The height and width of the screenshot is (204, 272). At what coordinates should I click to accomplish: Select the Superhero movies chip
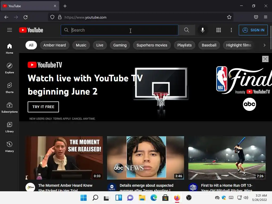[x=152, y=45]
